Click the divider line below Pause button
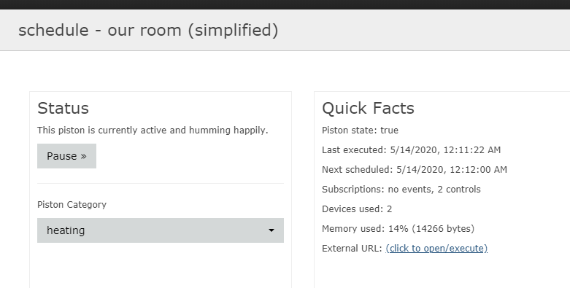 pyautogui.click(x=161, y=184)
